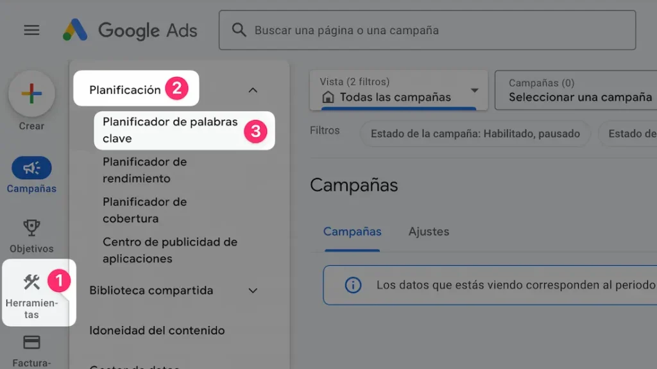
Task: Open the Vista Todas las campañas dropdown
Action: [398, 90]
